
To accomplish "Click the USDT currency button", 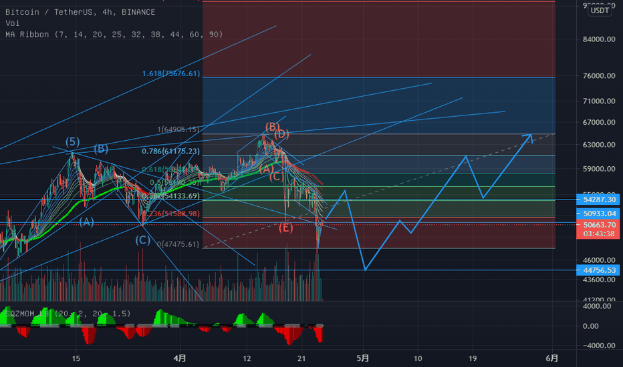I will (600, 10).
